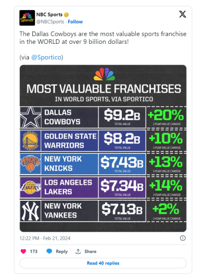This screenshot has height=278, width=199.
Task: Open the Most Valuable Franchises image
Action: point(103,148)
